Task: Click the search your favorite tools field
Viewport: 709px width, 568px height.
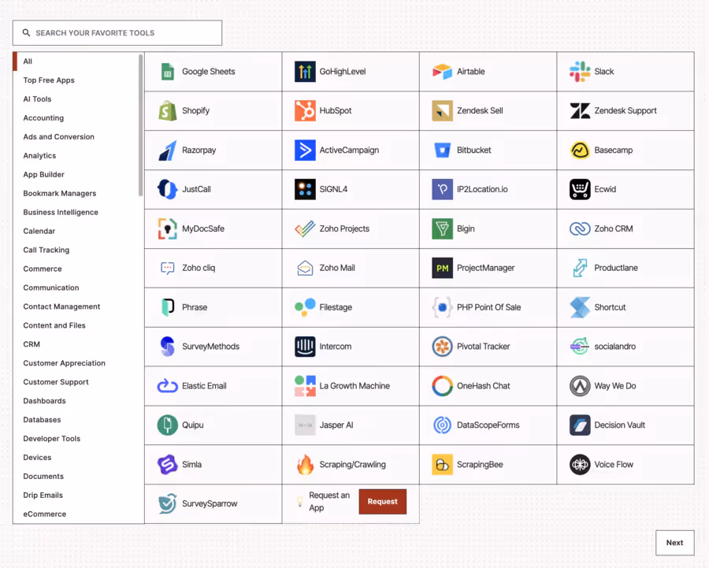Action: click(117, 32)
